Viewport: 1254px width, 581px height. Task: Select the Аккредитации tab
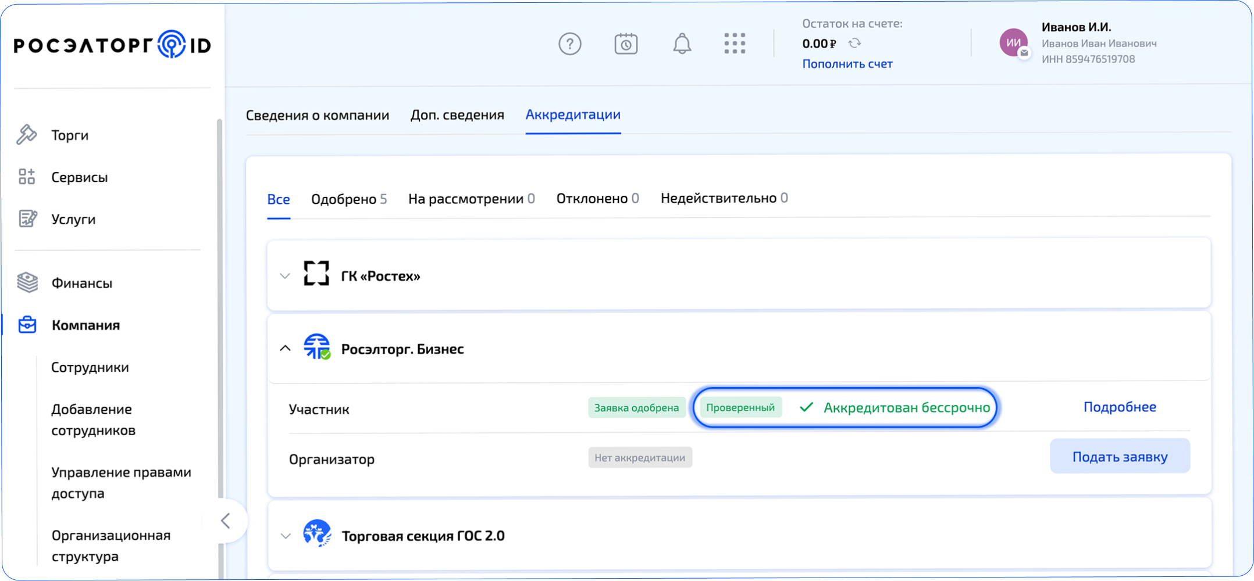pyautogui.click(x=573, y=115)
